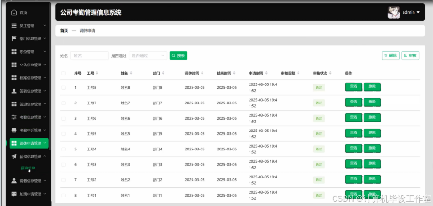Click the 通过 status tag for 工号6

(318, 119)
